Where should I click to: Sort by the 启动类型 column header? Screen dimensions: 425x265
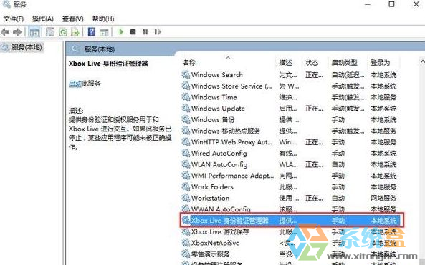click(344, 63)
